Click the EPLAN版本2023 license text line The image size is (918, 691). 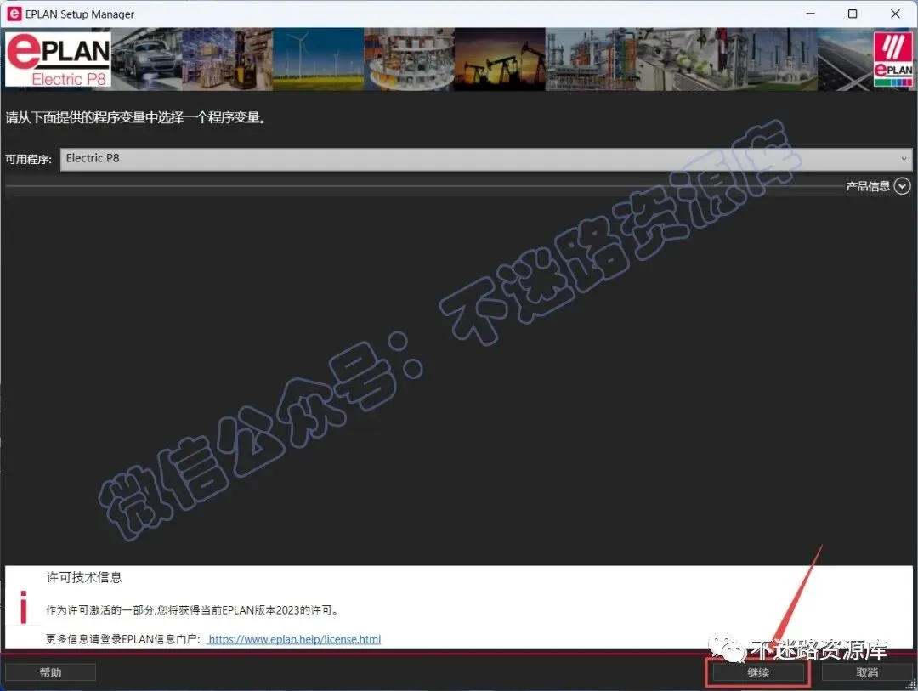click(x=192, y=610)
